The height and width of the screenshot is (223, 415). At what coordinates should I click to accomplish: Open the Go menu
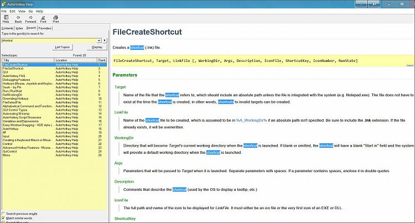coord(30,12)
